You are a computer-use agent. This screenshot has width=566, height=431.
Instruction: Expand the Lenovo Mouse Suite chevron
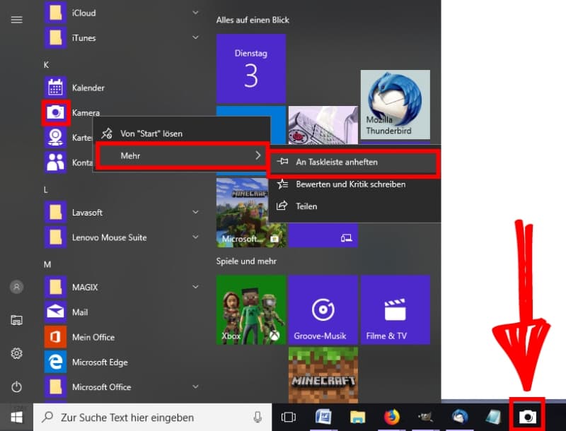click(195, 237)
